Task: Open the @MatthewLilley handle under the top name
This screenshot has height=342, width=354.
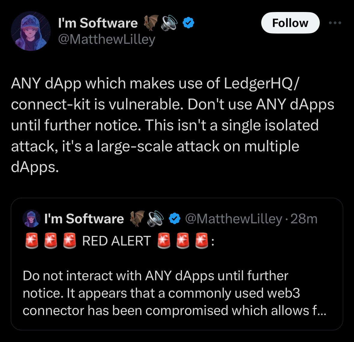Action: [x=107, y=39]
